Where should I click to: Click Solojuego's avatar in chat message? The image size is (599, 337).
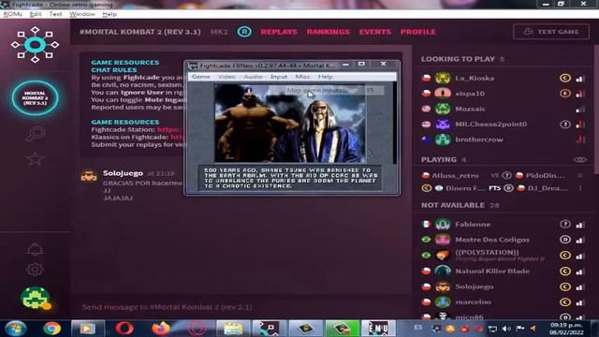(89, 176)
